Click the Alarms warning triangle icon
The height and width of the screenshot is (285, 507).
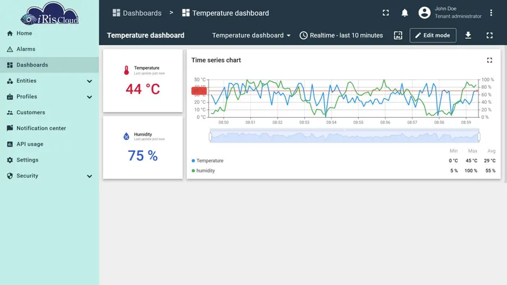10,49
